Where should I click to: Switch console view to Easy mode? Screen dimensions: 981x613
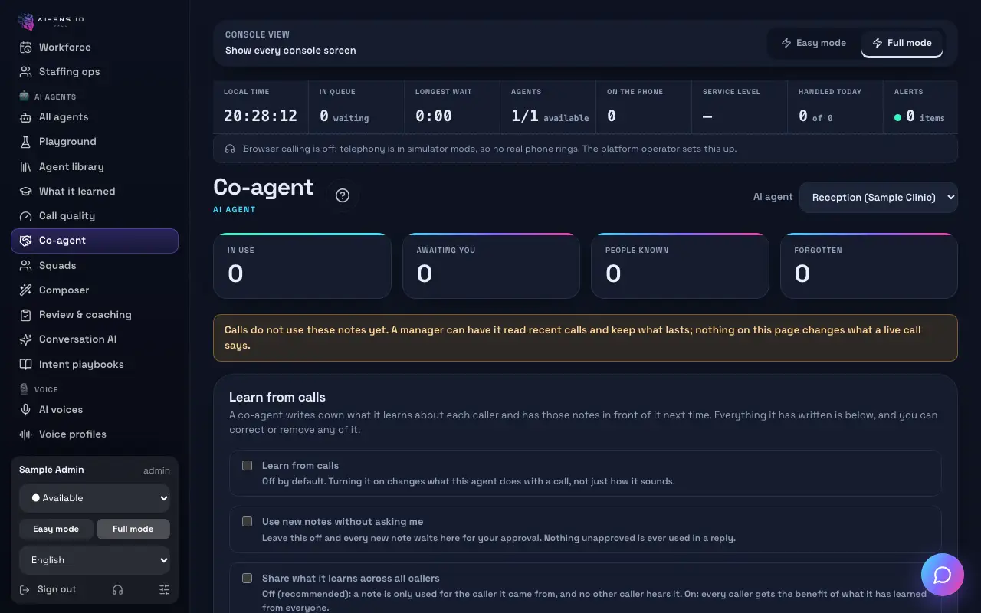(x=814, y=43)
